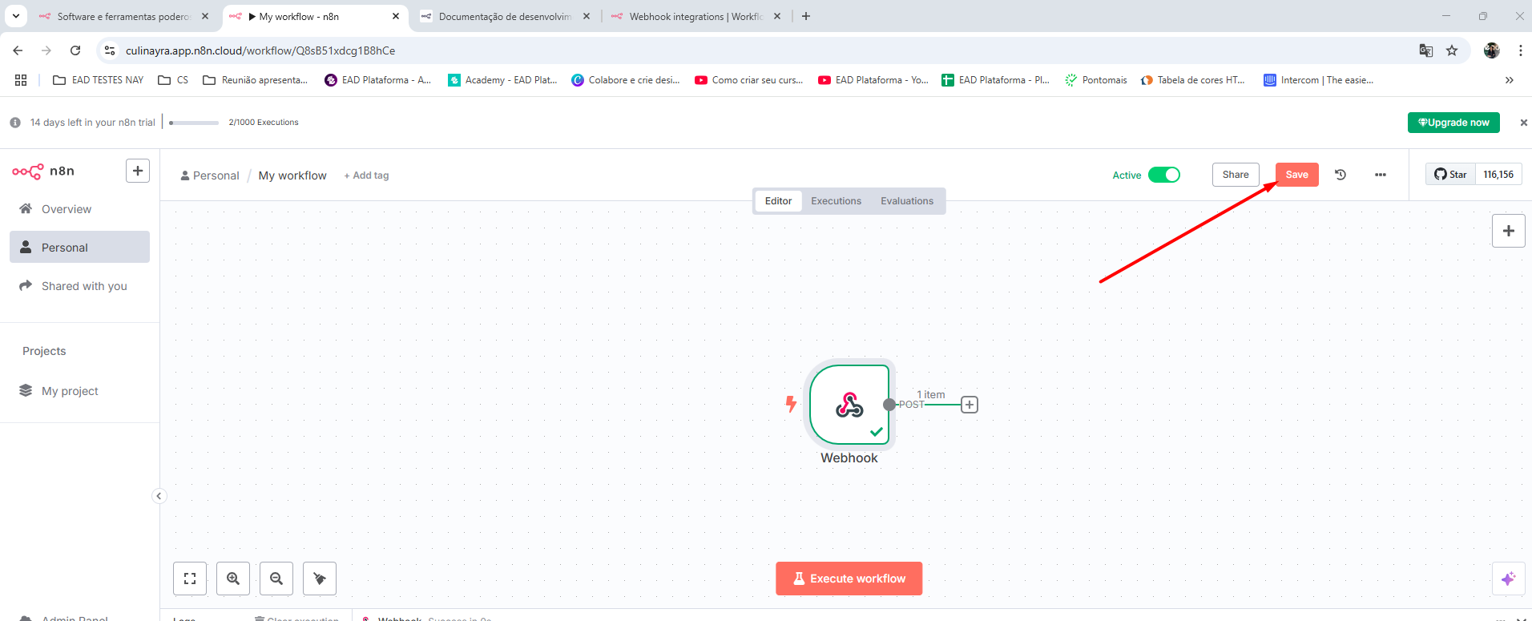
Task: Click the Webhook node output connector dot
Action: [x=889, y=405]
